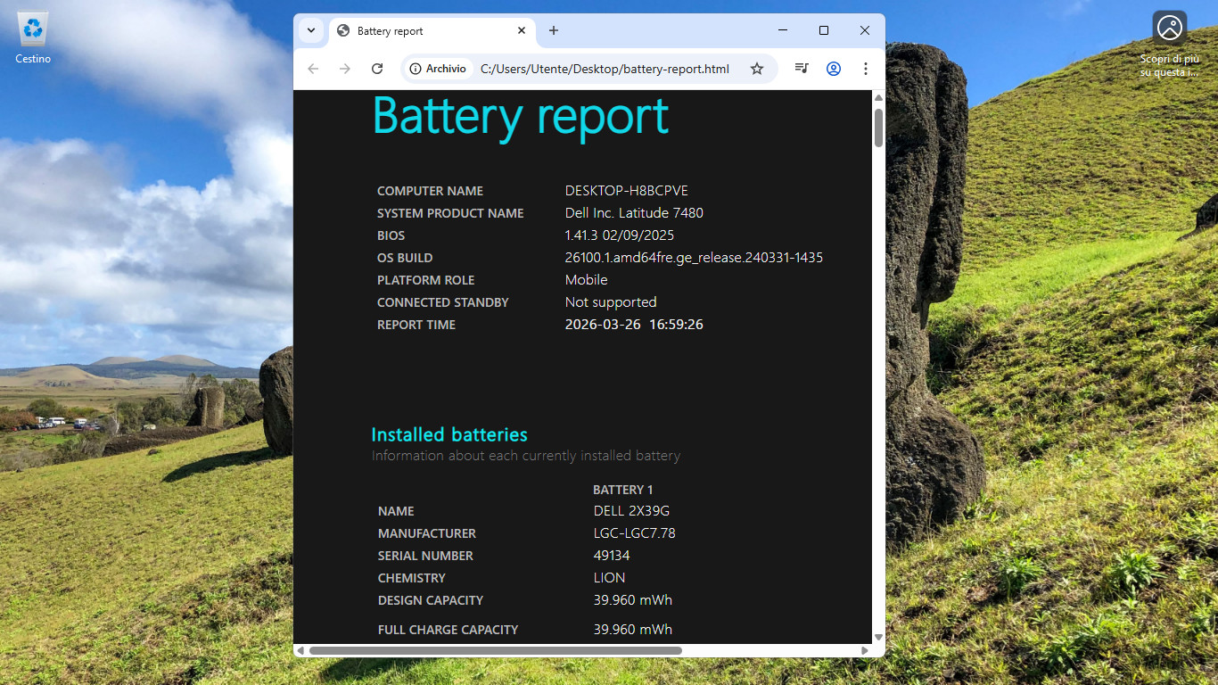Open the Scopri di più desktop icon
The image size is (1218, 685).
pyautogui.click(x=1169, y=45)
